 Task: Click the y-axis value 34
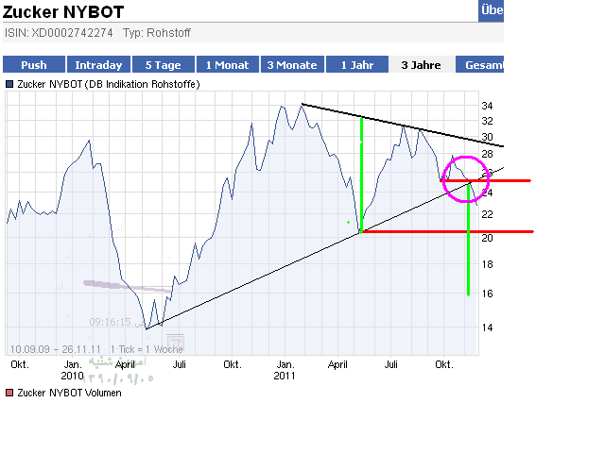pyautogui.click(x=488, y=106)
